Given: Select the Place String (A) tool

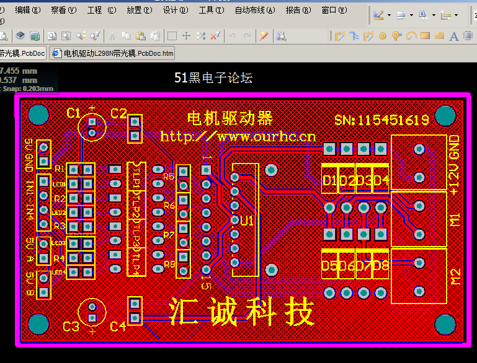Looking at the screenshot, I should pyautogui.click(x=454, y=36).
